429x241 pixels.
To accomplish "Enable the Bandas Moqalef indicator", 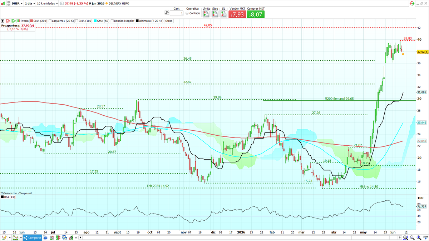I will point(123,21).
